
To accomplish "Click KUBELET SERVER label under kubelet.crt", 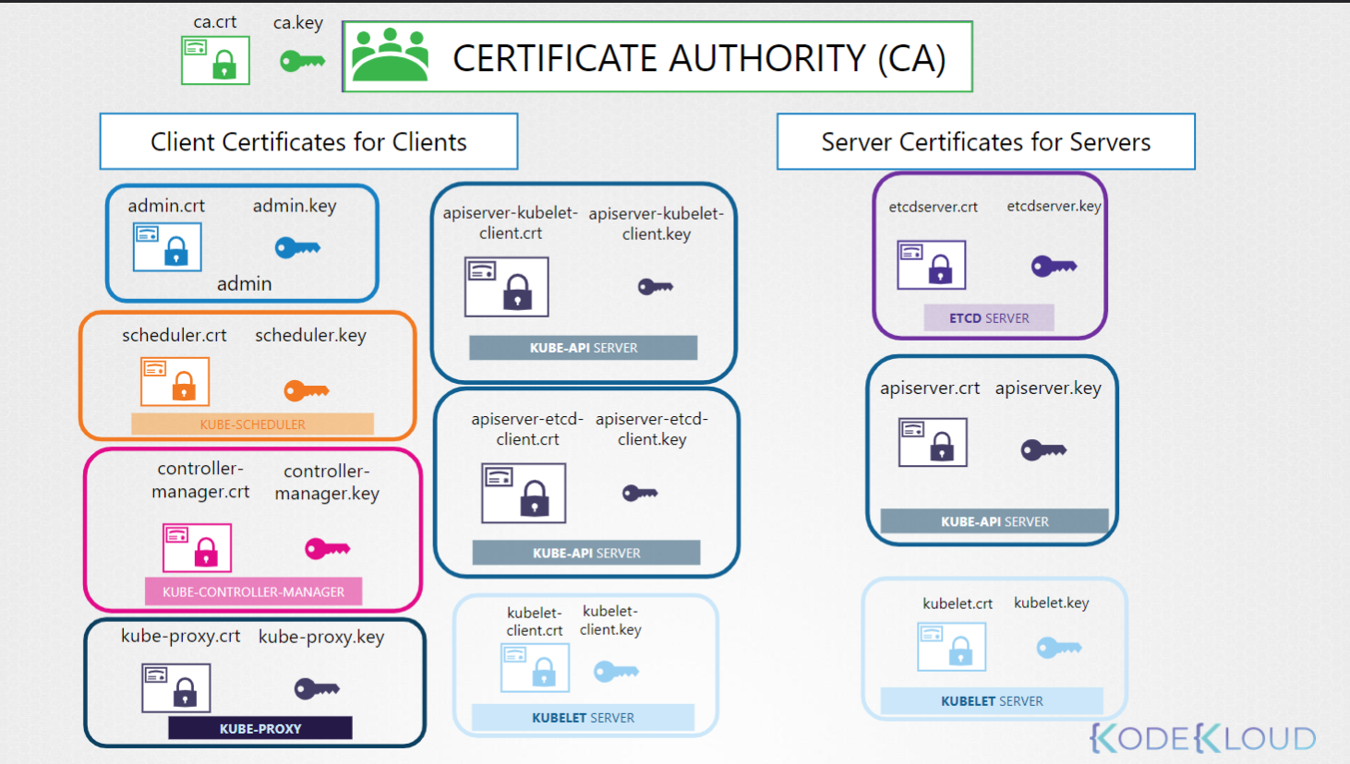I will (992, 701).
